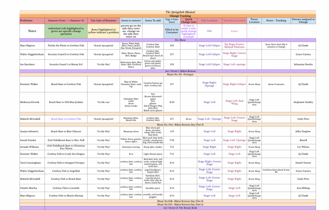Screen dimensions: 329x210
Task: Click the 'Pre-Show' section divider row
Action: point(180,40)
